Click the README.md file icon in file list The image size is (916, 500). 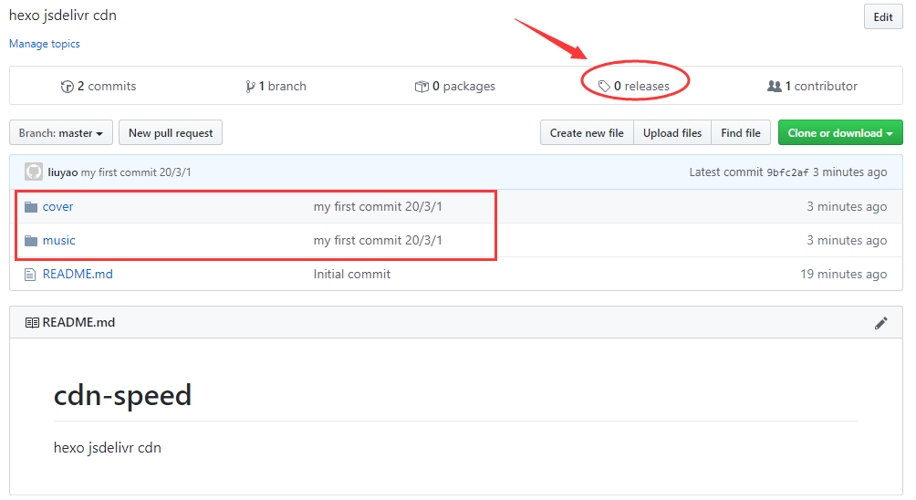pos(30,275)
